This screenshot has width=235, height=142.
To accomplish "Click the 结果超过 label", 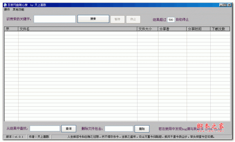I will pos(159,20).
